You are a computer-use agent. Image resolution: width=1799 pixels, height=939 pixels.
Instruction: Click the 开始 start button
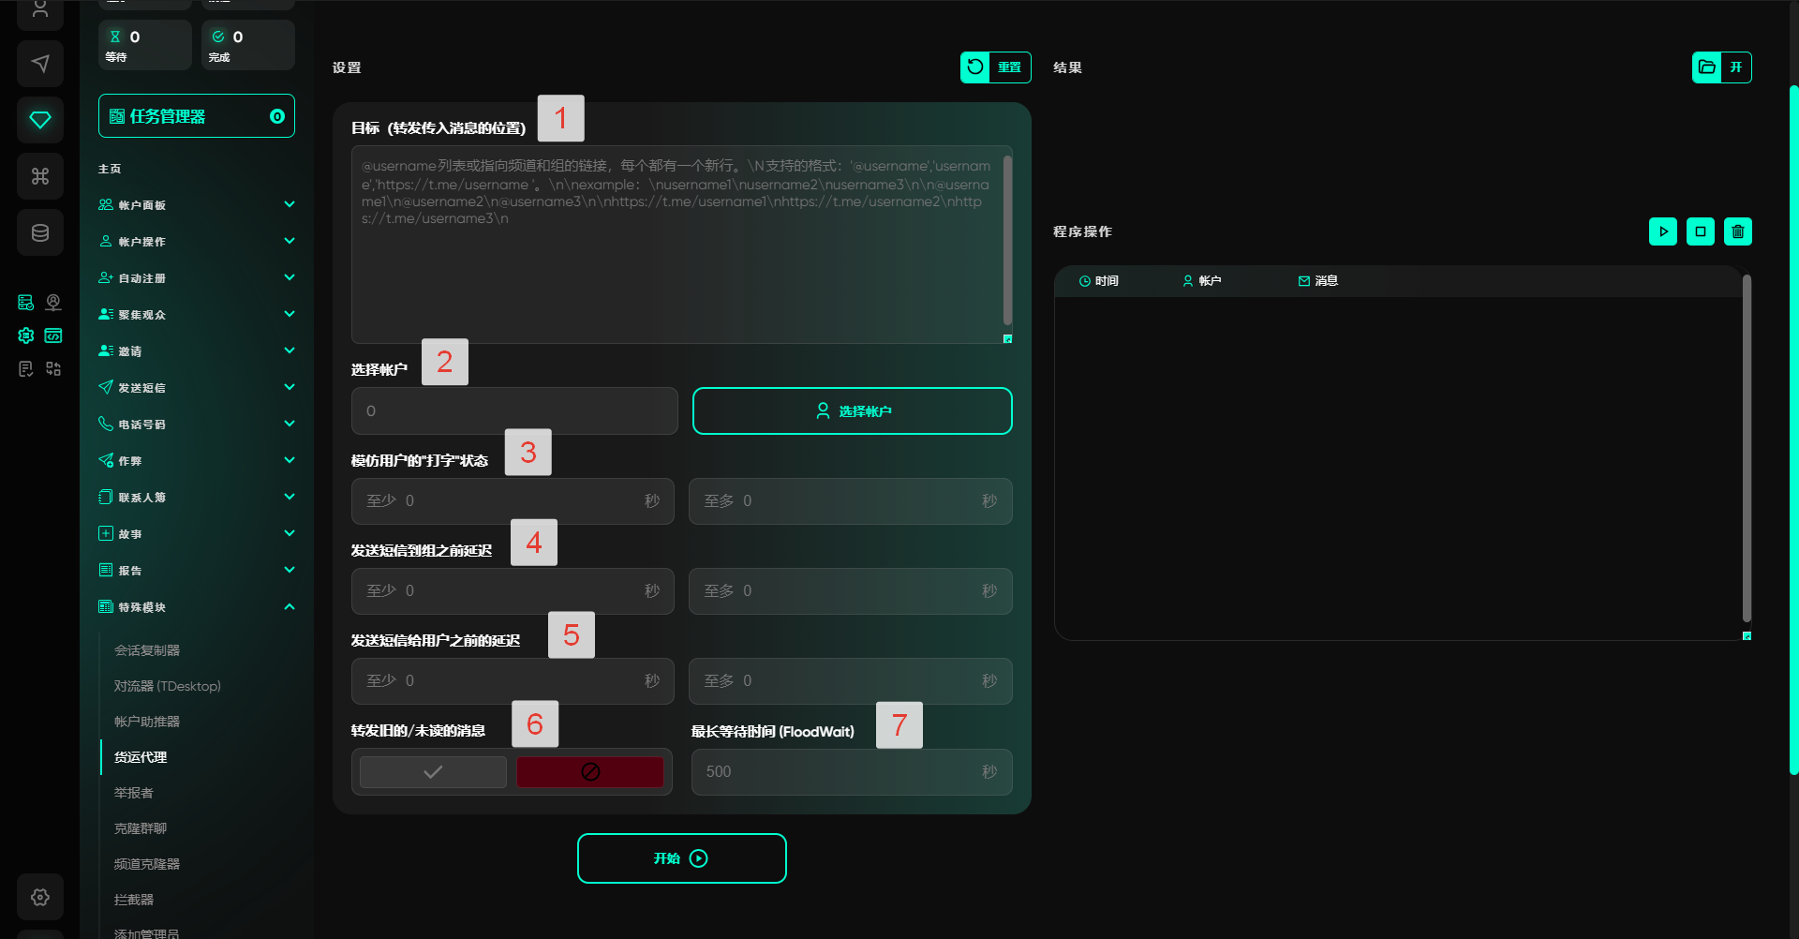pos(681,858)
